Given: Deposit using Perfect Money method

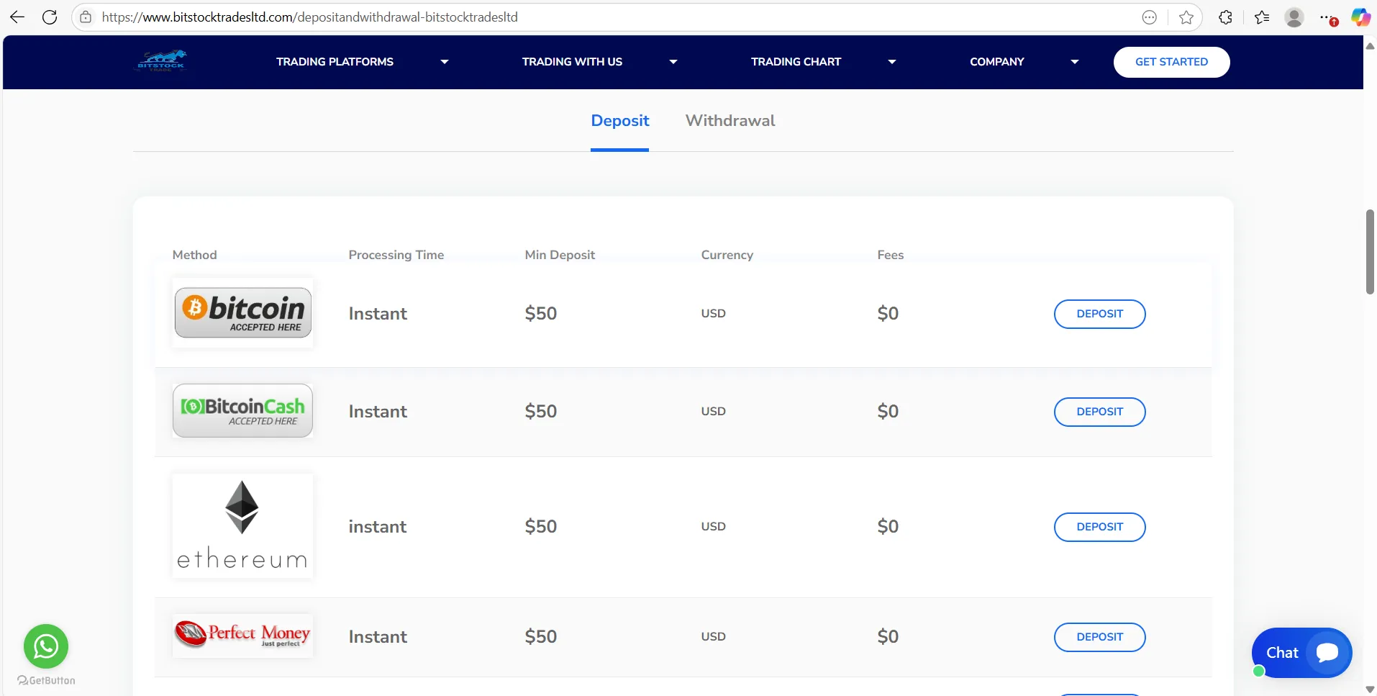Looking at the screenshot, I should (1099, 637).
